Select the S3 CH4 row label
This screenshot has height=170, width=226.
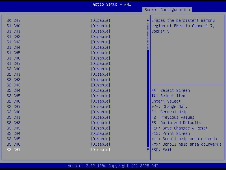(14, 133)
